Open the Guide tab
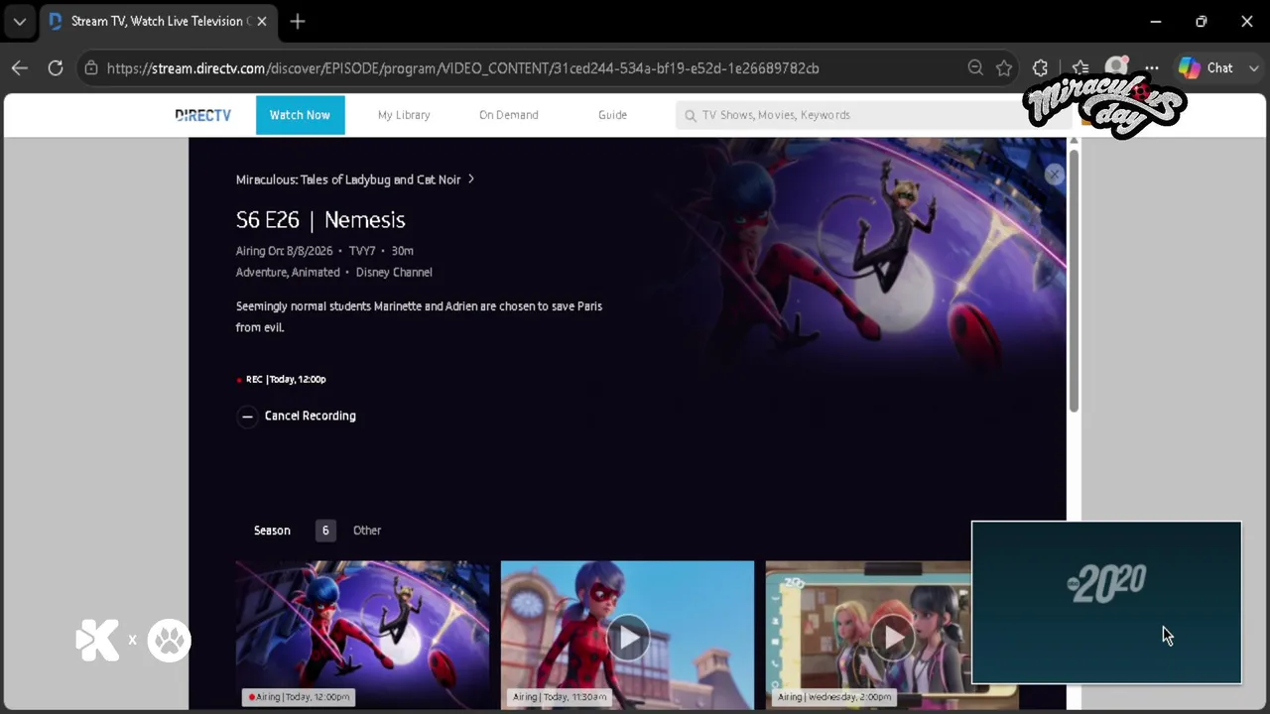 [x=612, y=115]
